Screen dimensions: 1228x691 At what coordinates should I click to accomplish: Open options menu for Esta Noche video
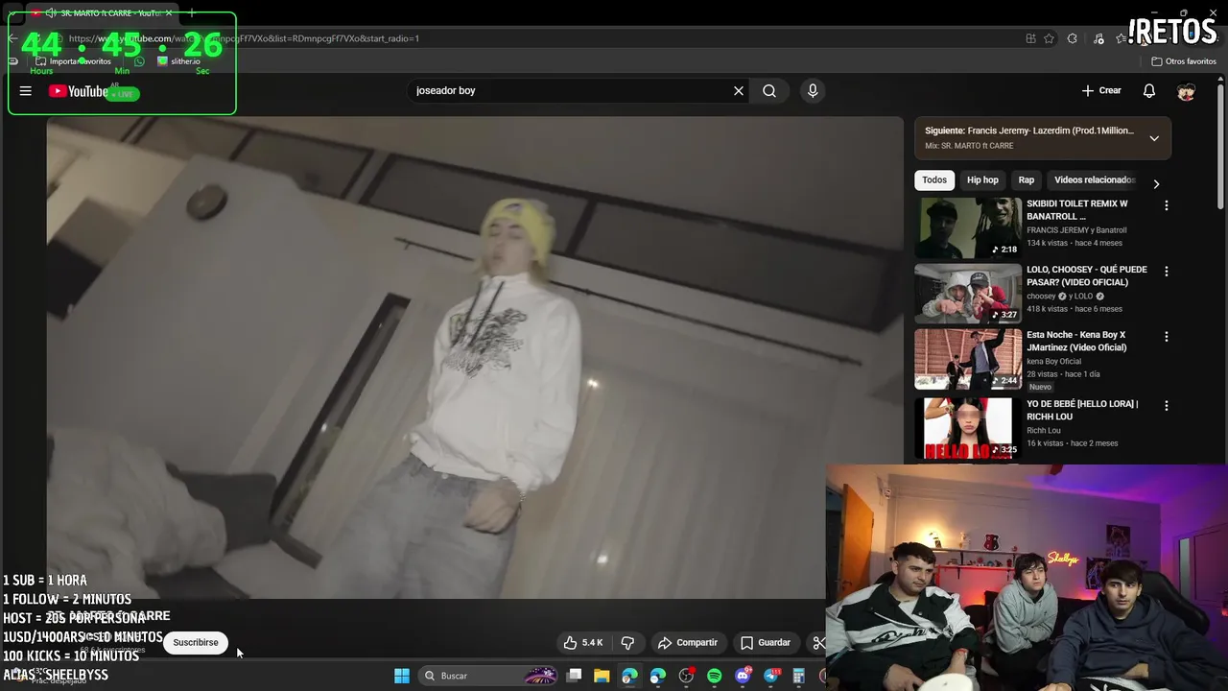coord(1167,337)
